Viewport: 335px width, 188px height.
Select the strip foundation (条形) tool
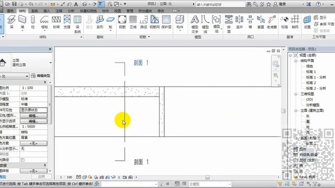(x=100, y=22)
